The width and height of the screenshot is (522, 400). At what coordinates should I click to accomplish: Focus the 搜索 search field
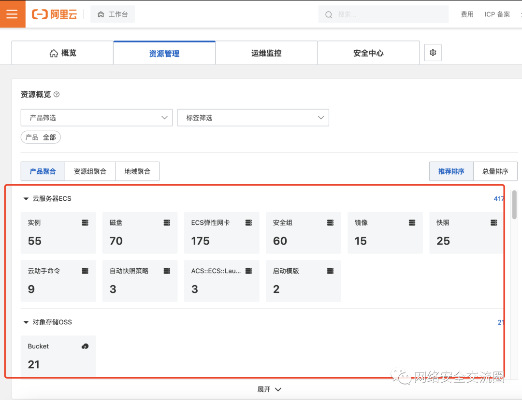click(x=383, y=14)
